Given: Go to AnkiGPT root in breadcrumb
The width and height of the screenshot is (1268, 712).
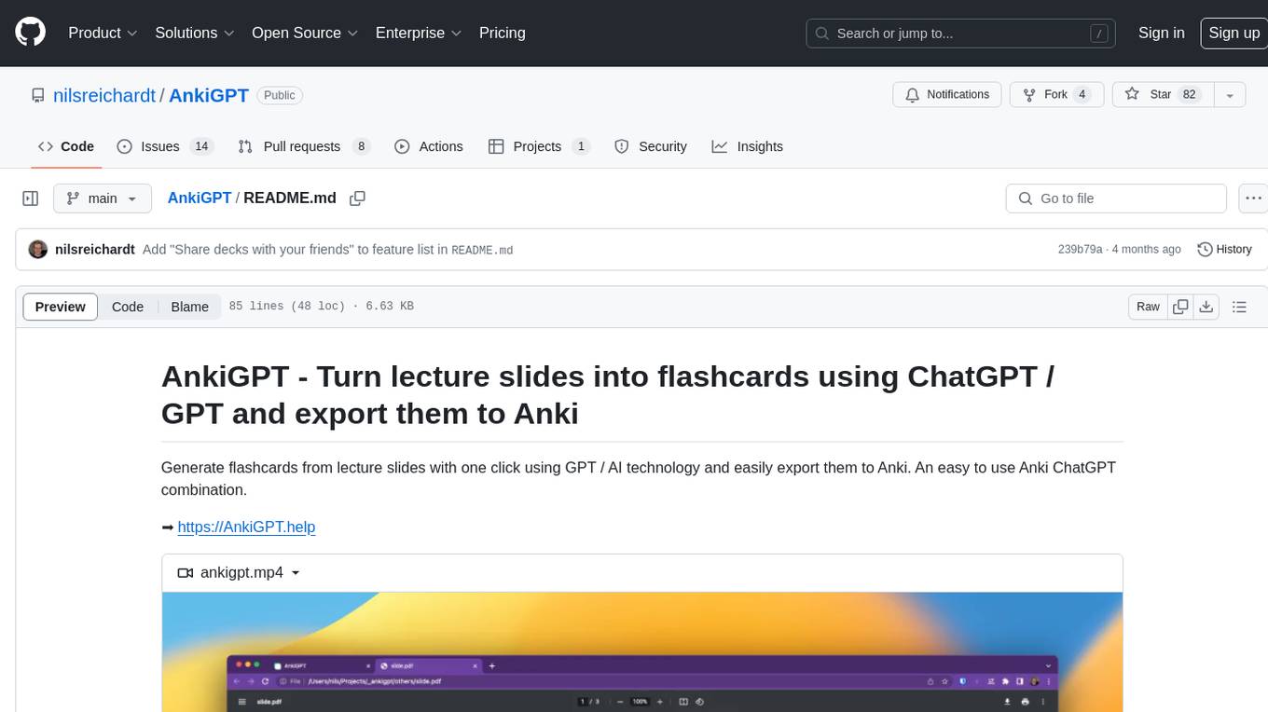Looking at the screenshot, I should tap(200, 198).
